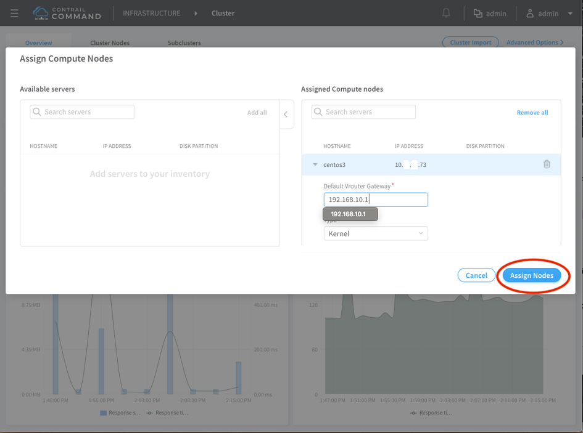Open the notifications bell
Screen dimensions: 583x433
click(446, 13)
